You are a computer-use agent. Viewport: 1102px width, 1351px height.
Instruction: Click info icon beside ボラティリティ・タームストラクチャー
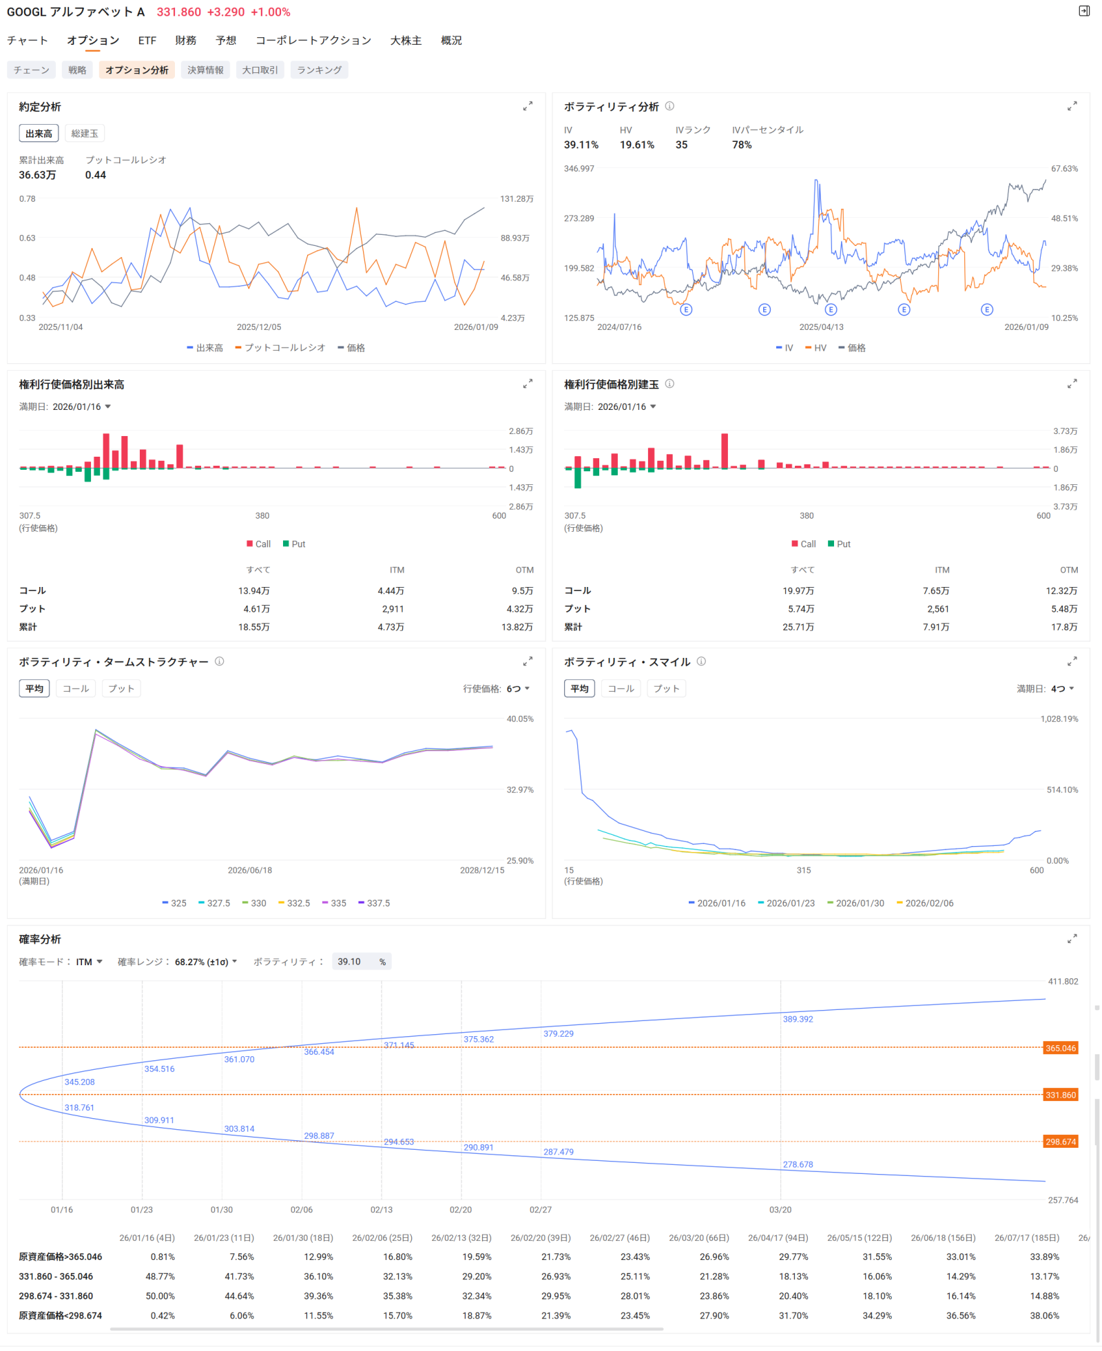pyautogui.click(x=219, y=661)
